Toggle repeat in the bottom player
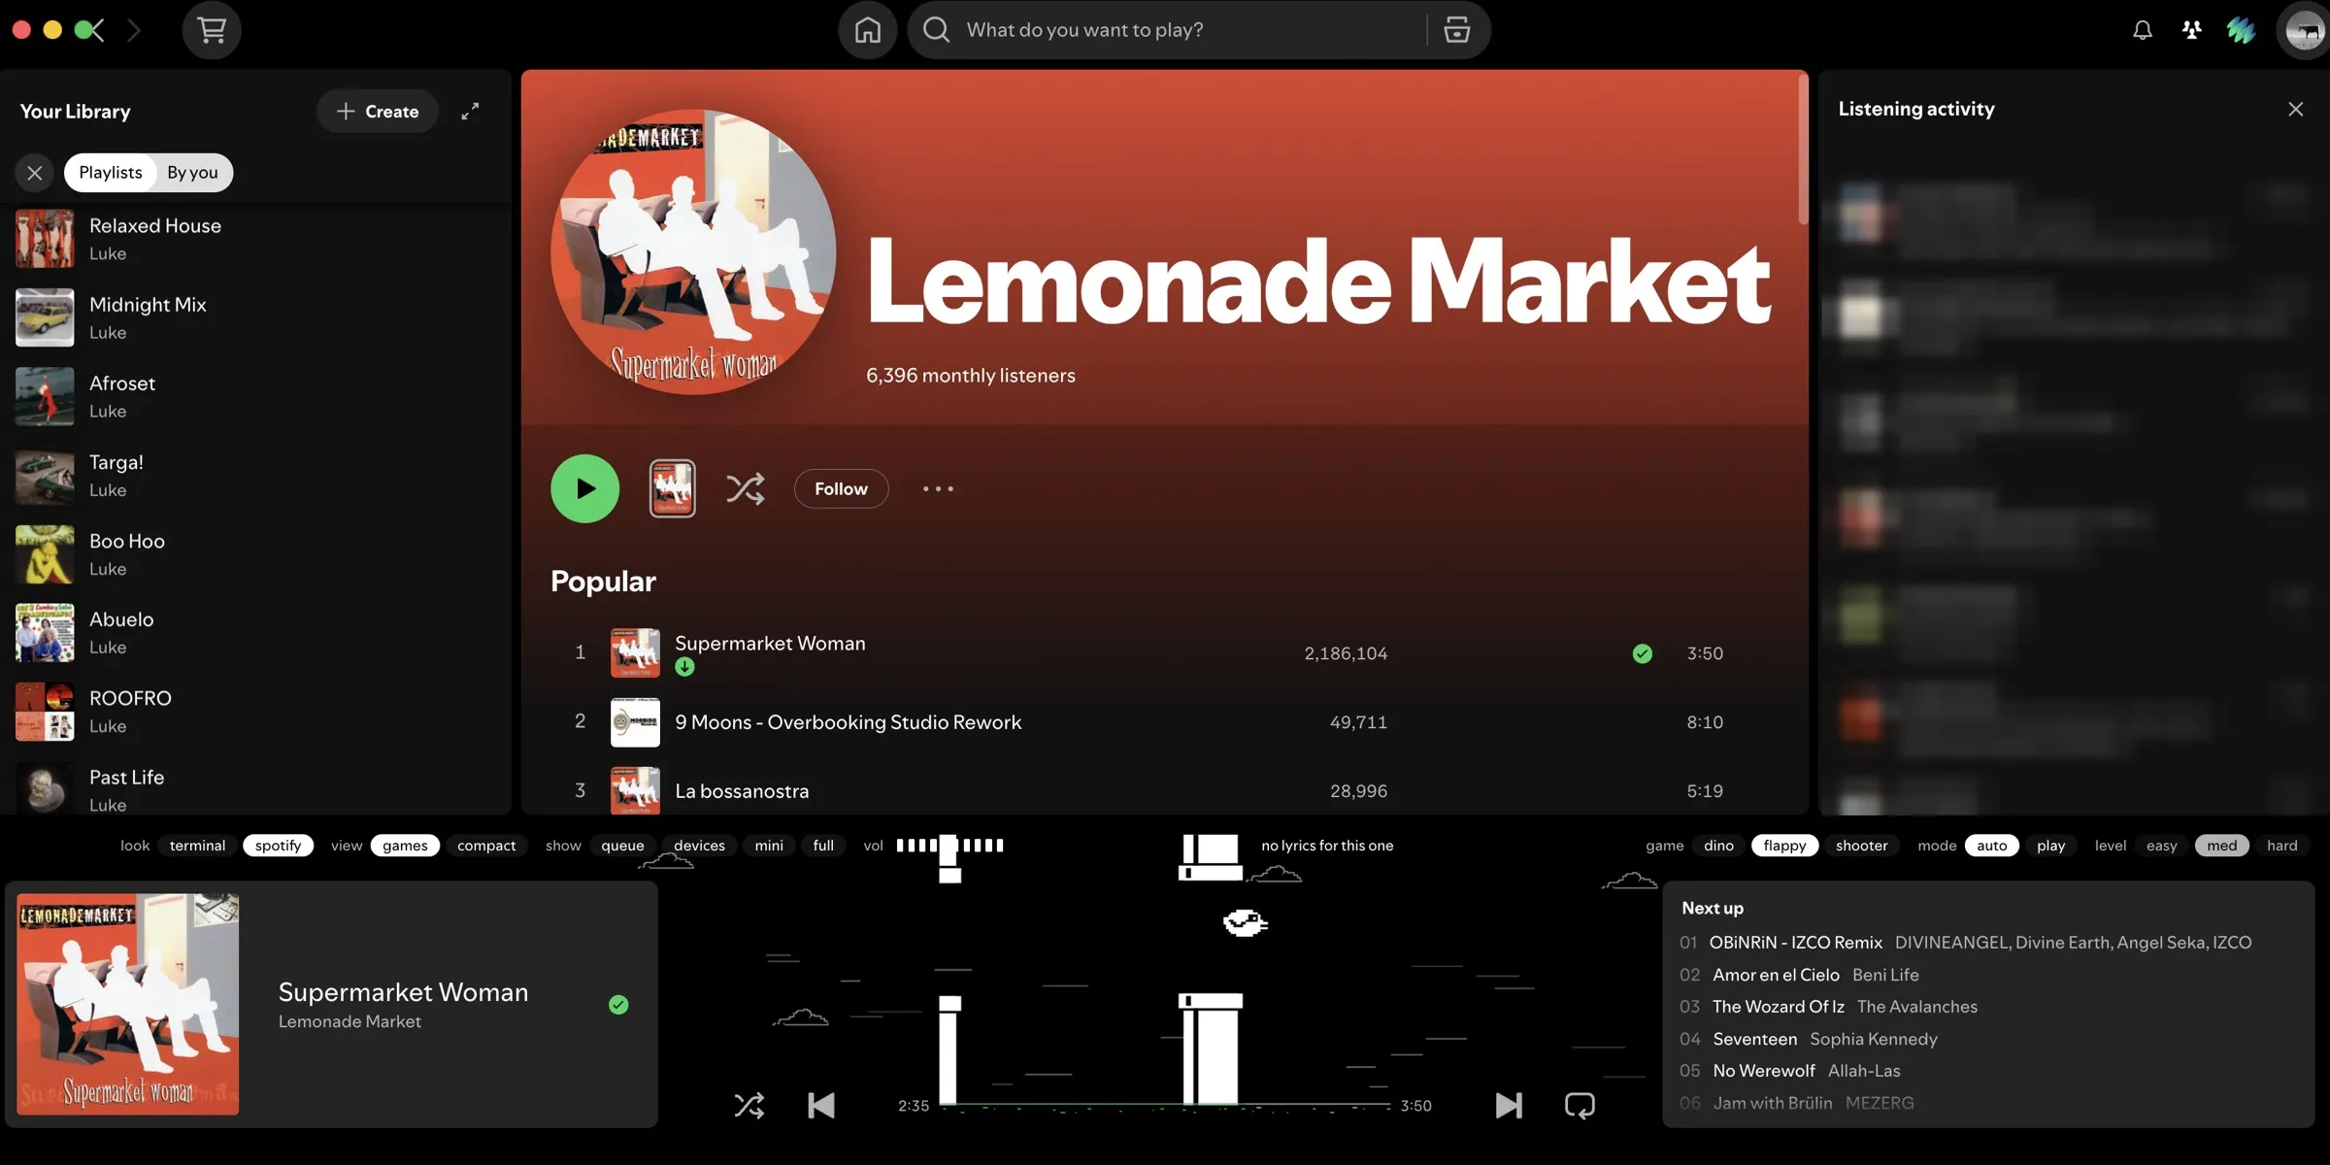Image resolution: width=2330 pixels, height=1165 pixels. 1580,1105
